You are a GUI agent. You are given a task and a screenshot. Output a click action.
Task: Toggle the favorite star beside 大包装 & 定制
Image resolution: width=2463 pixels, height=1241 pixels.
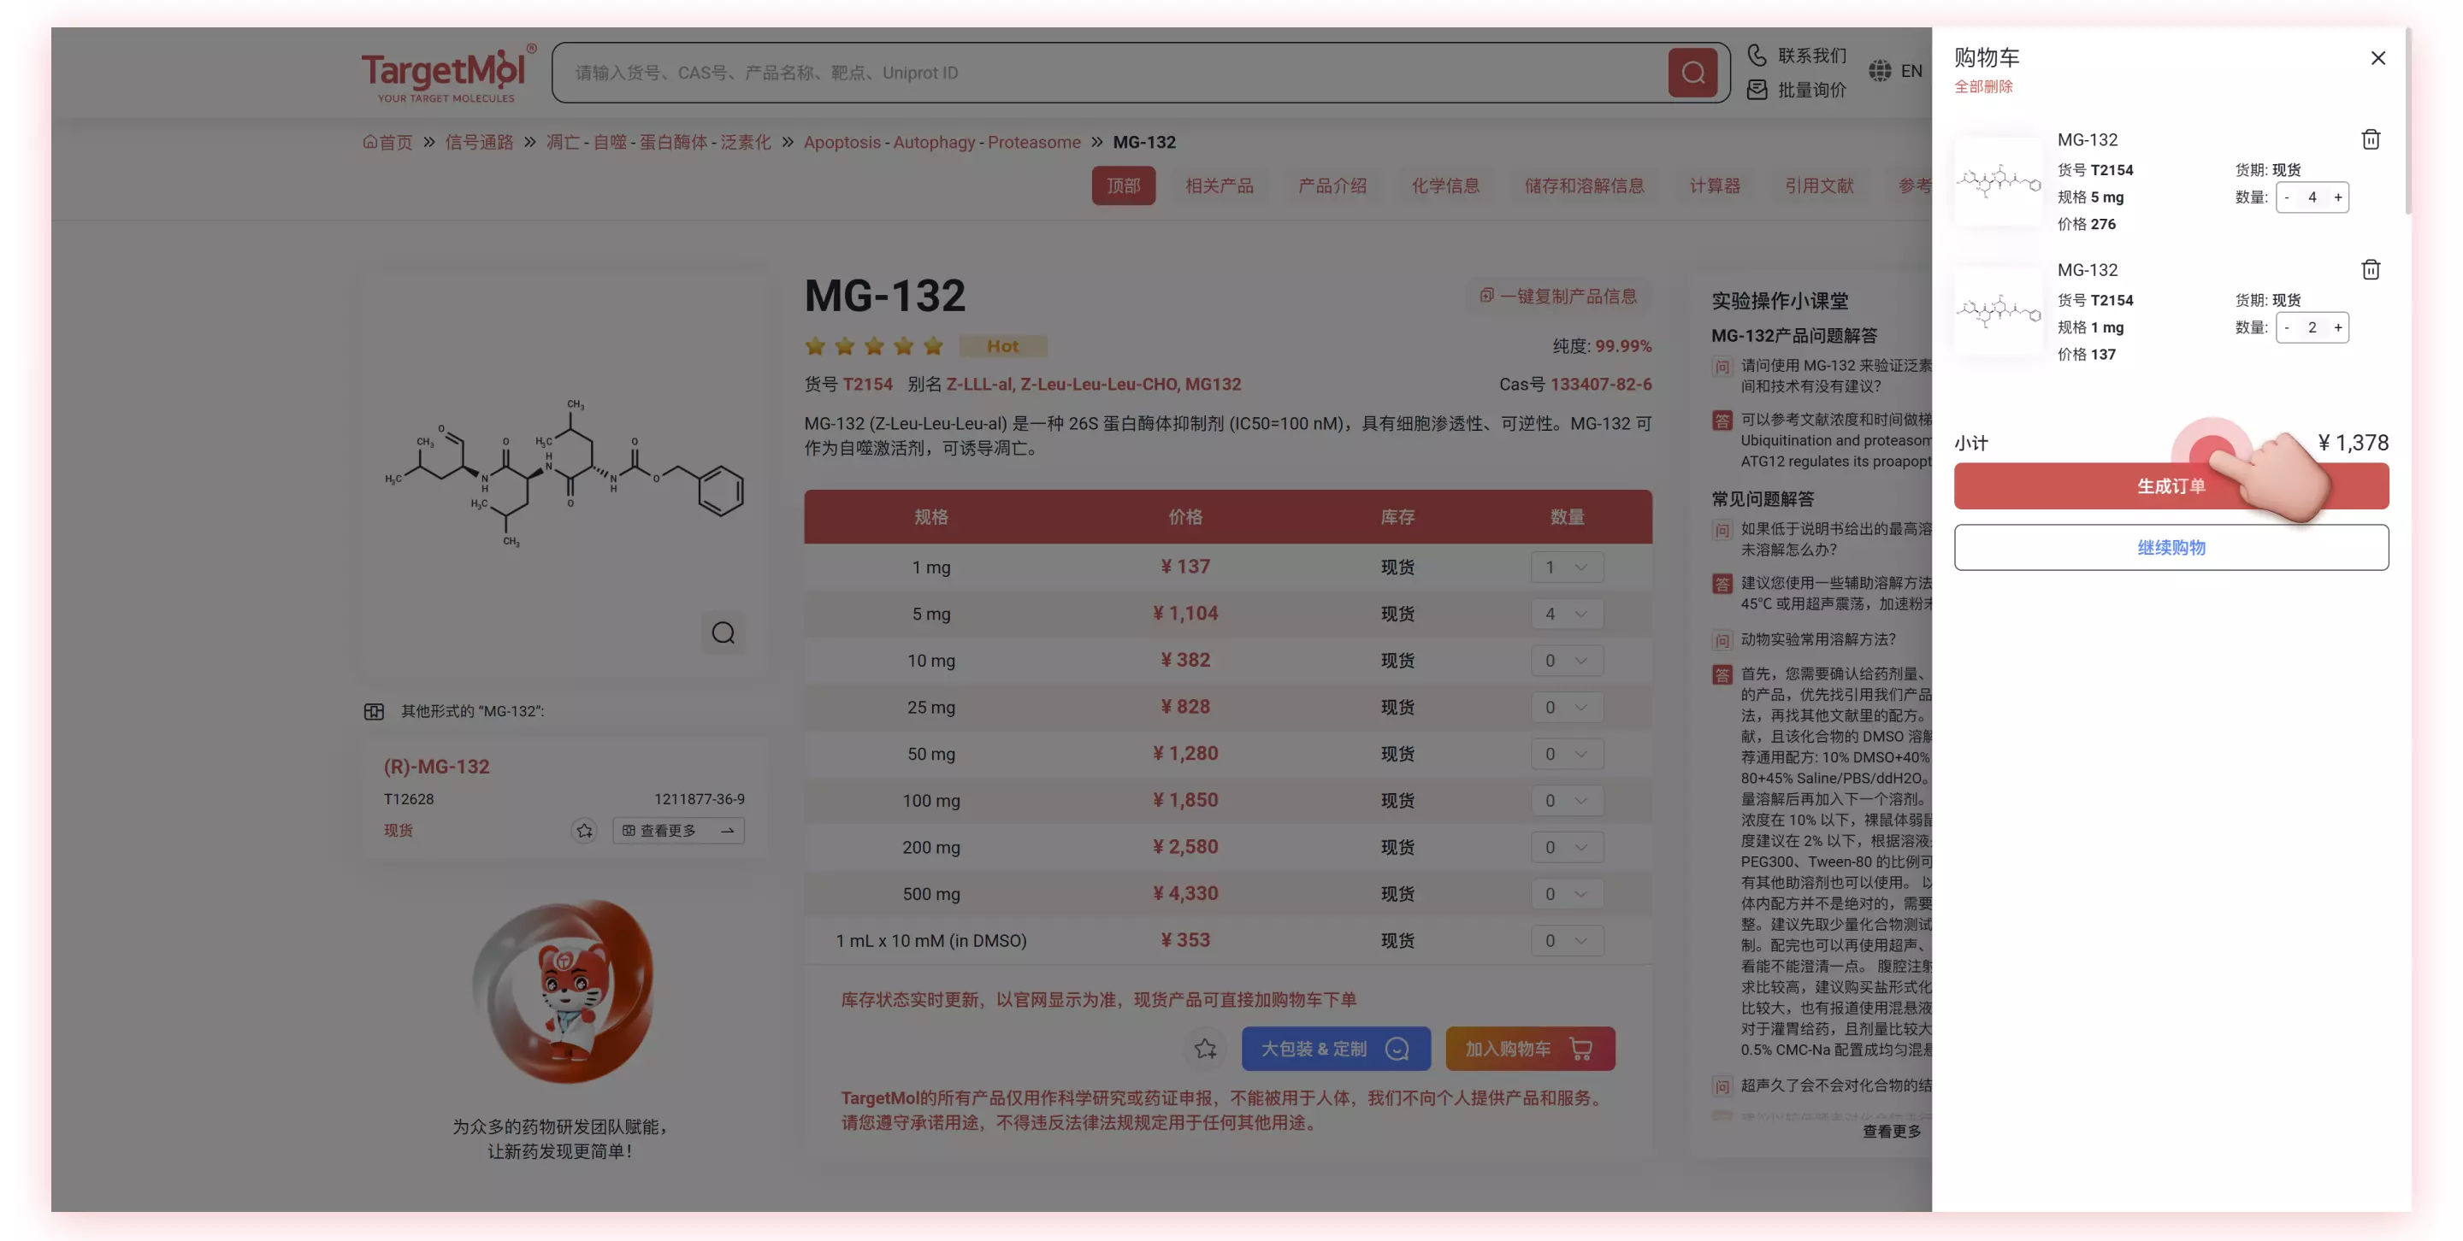[x=1205, y=1048]
